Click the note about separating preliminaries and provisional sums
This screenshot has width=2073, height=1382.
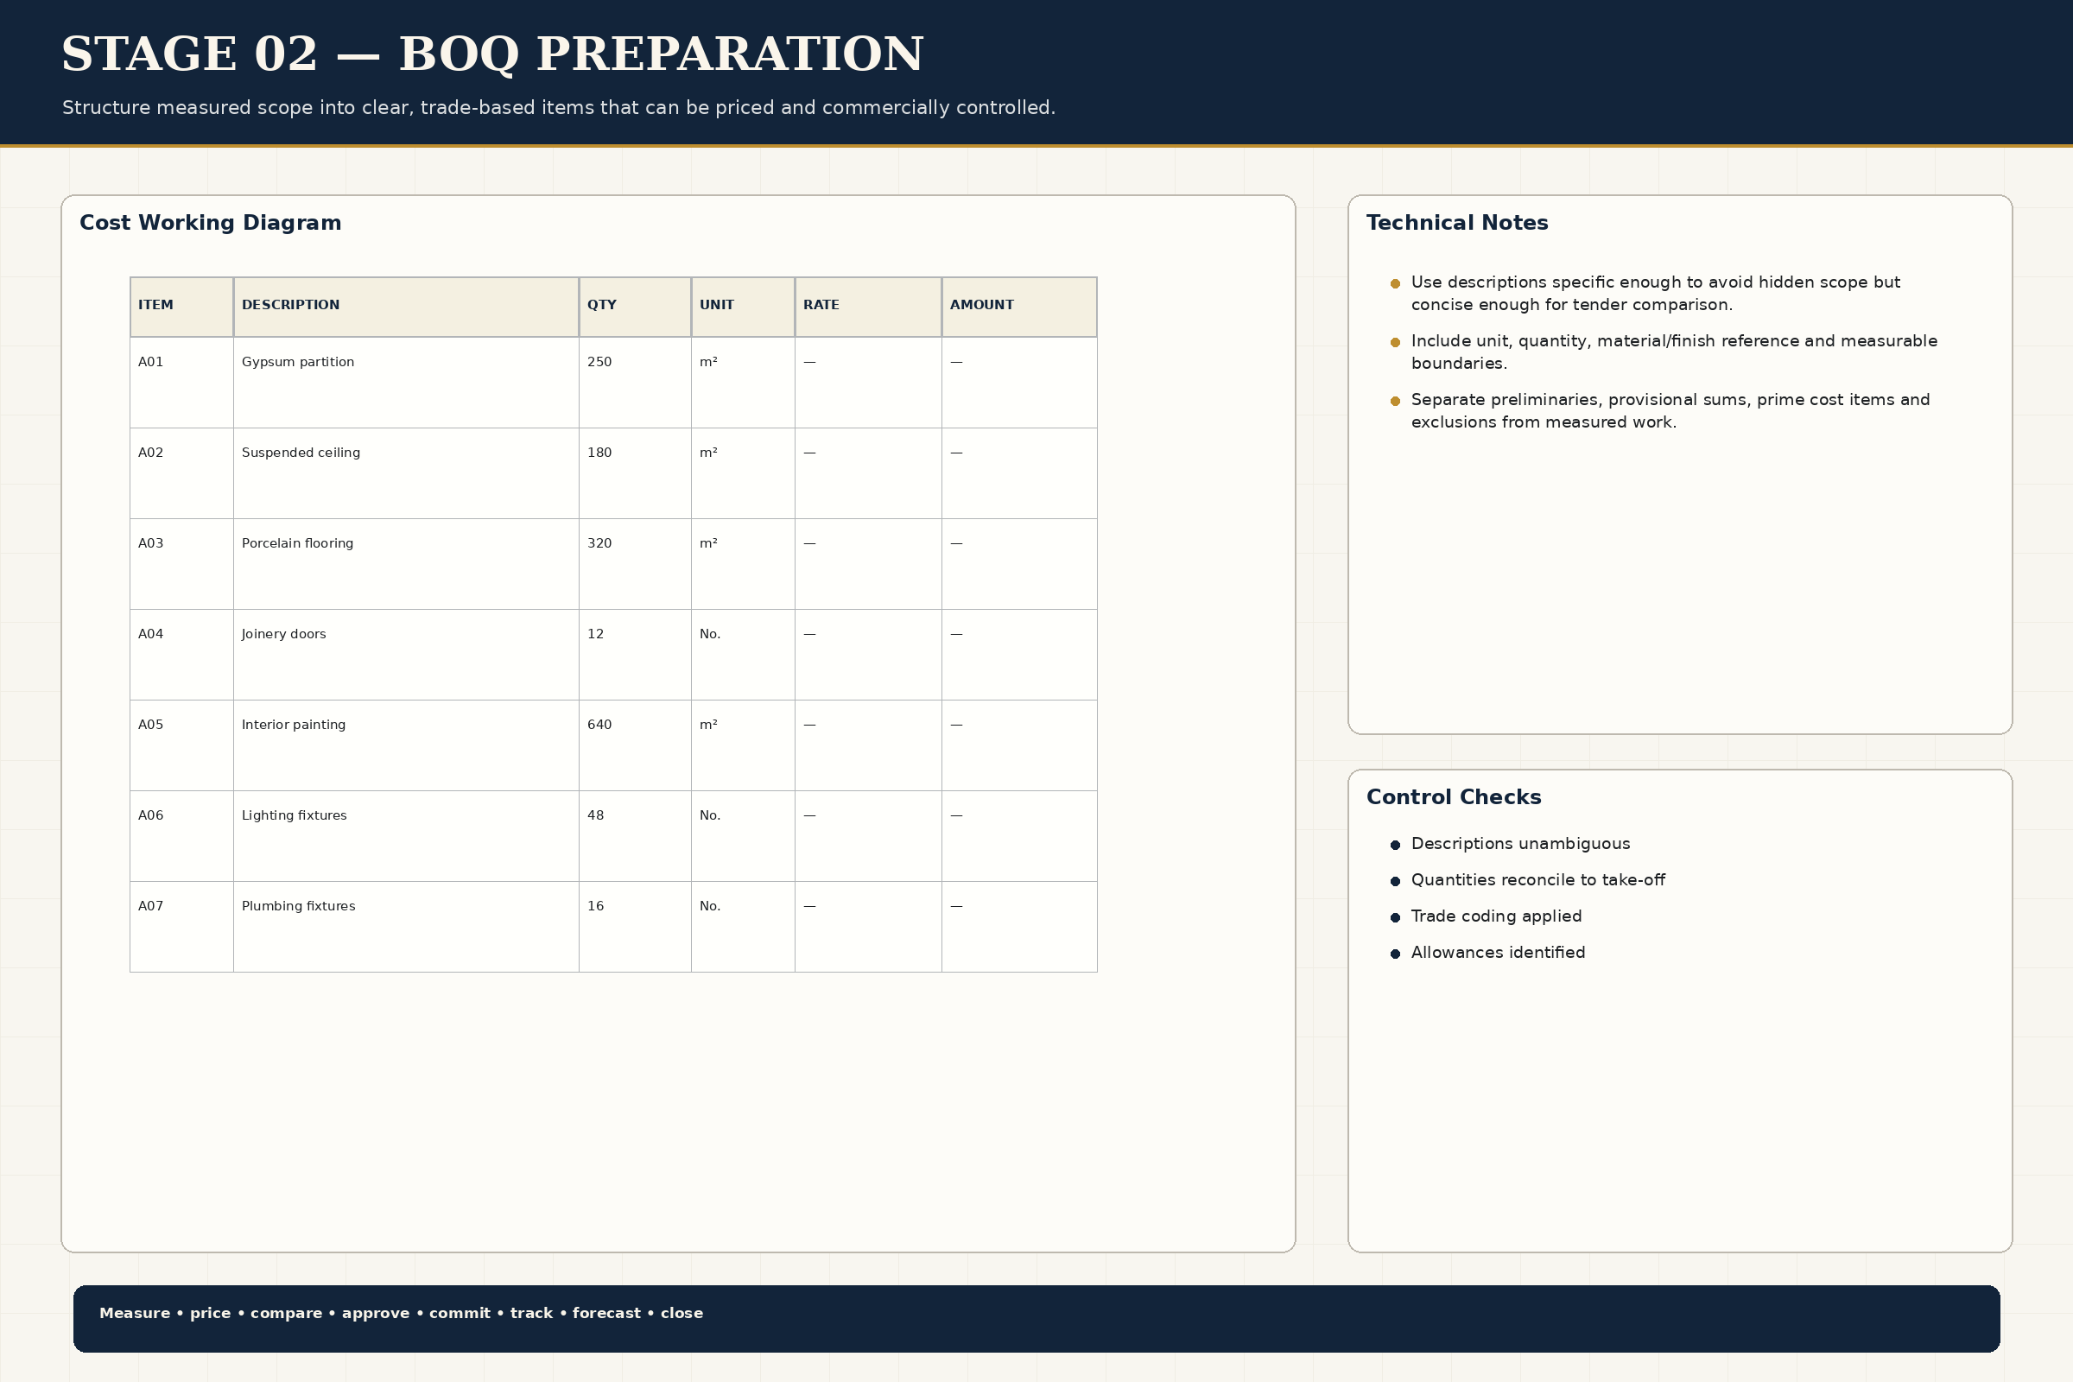(x=1670, y=412)
